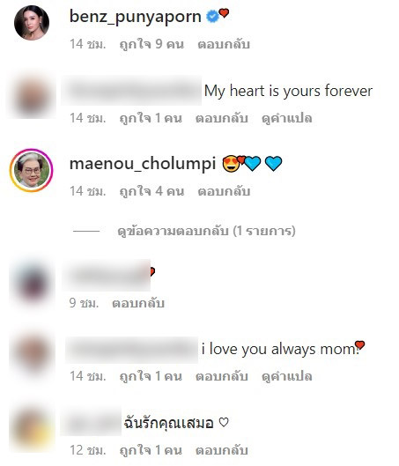View the 1 like on 'i love you always mom' comment

(151, 376)
